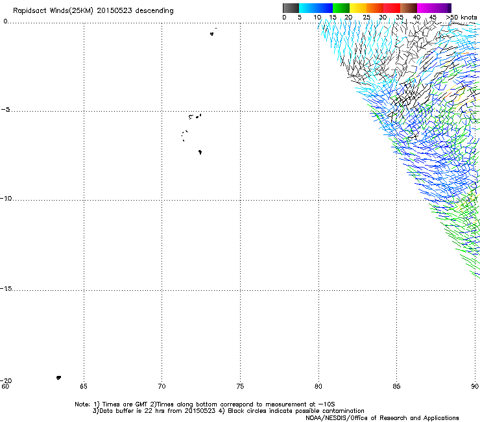Click the legend value '25'
Screen dimensions: 480x422
366,18
